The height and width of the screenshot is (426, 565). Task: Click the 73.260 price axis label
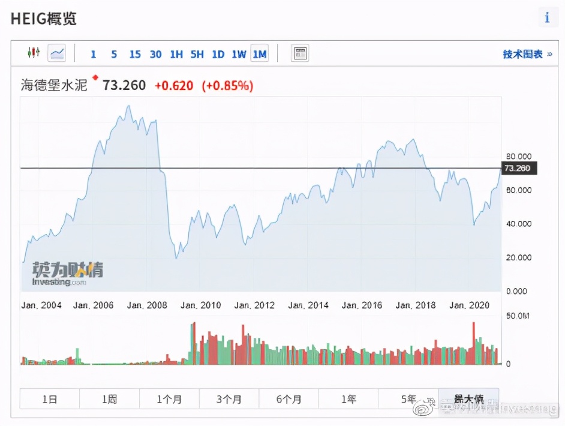click(518, 169)
